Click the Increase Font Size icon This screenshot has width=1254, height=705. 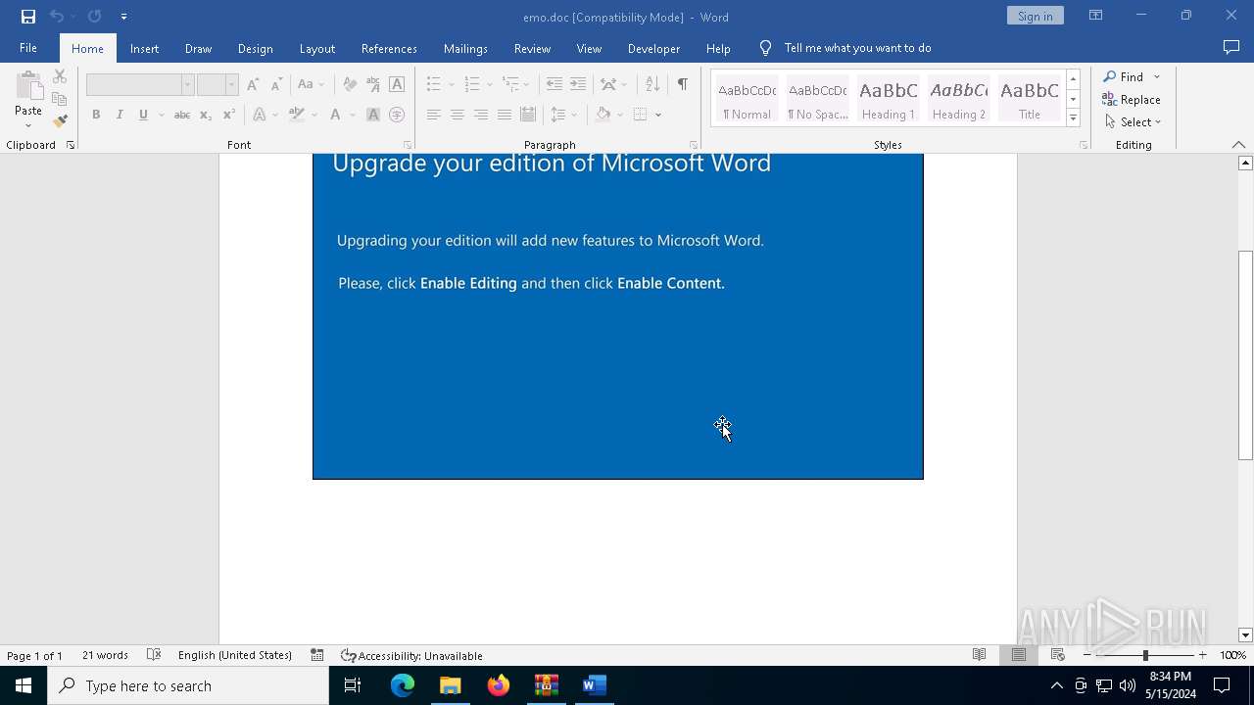pyautogui.click(x=253, y=84)
